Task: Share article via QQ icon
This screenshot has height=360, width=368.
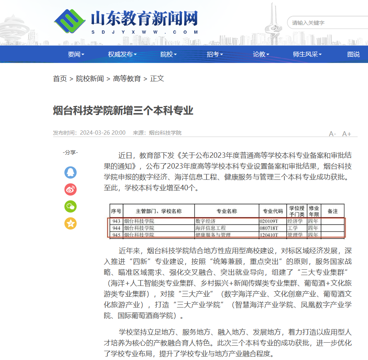Action: pos(71,172)
